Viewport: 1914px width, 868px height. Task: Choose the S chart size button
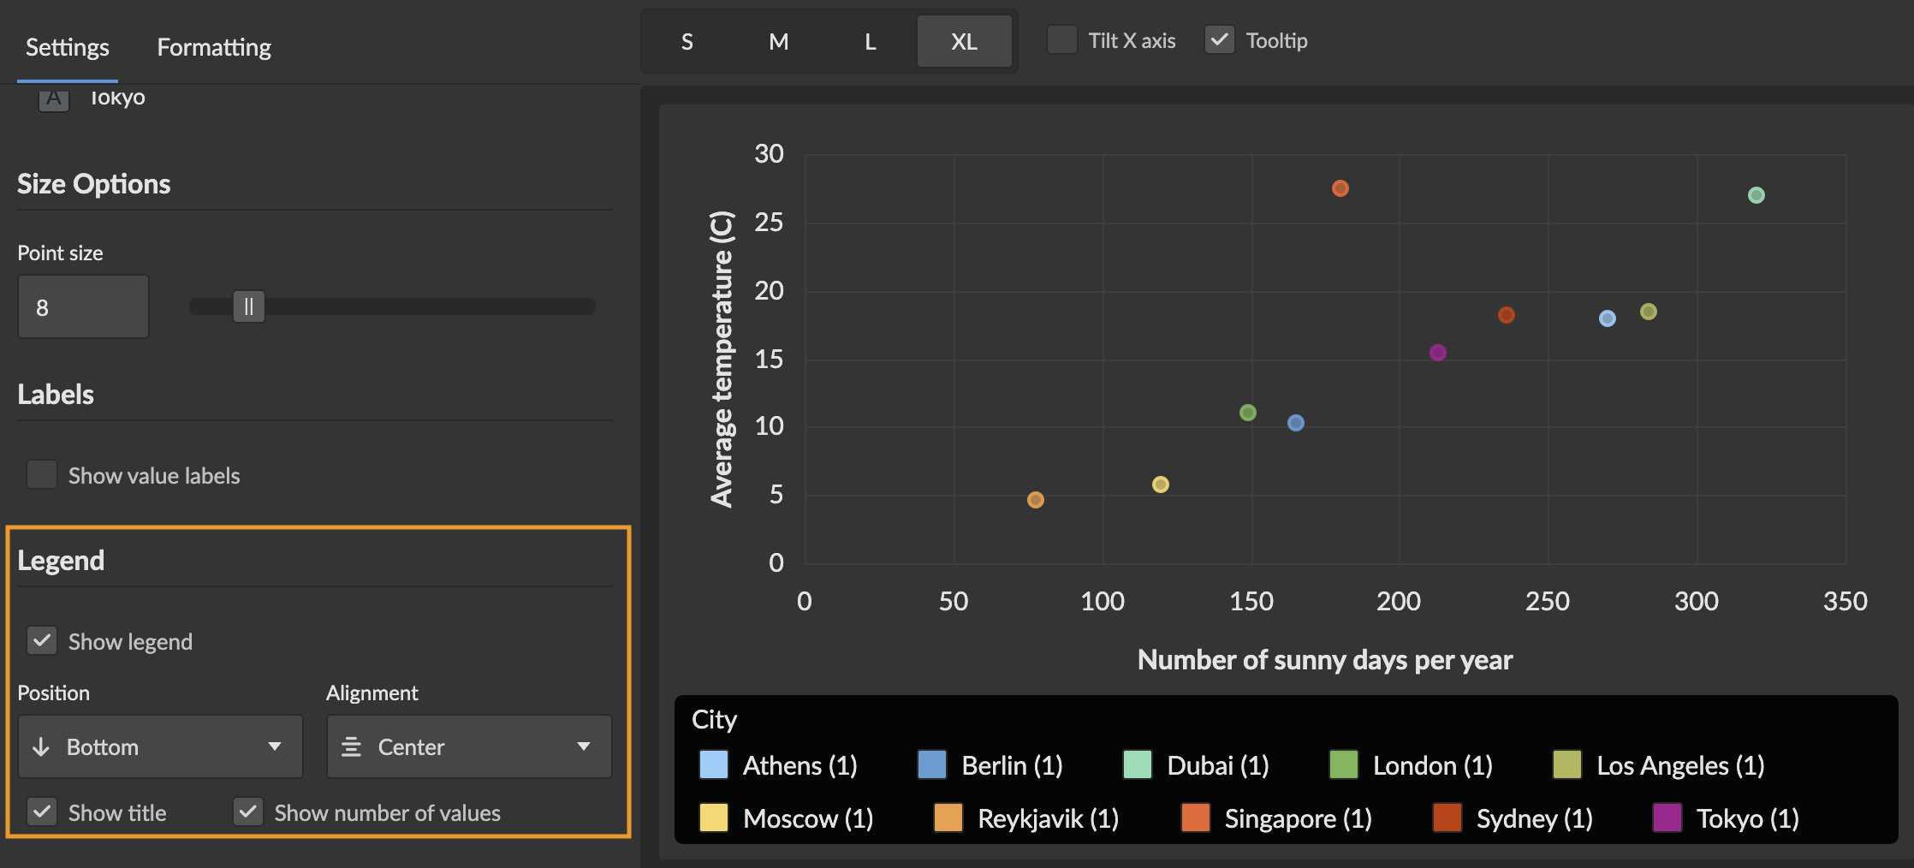(x=687, y=41)
